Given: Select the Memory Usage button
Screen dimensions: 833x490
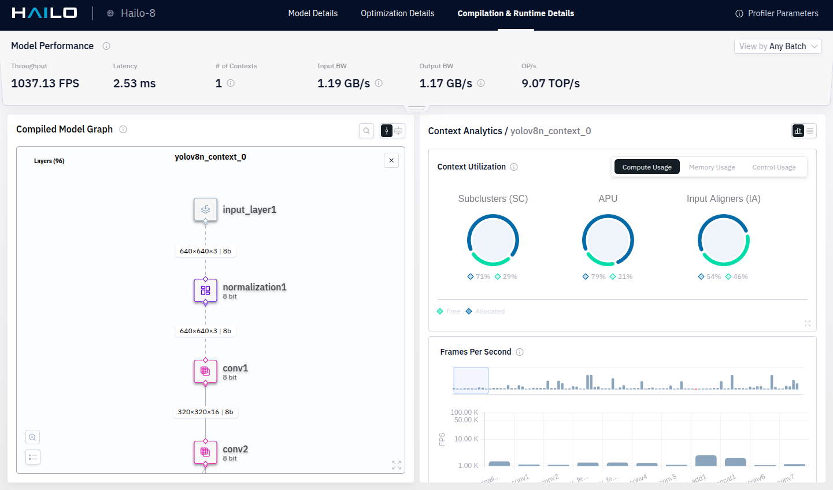Looking at the screenshot, I should coord(712,167).
